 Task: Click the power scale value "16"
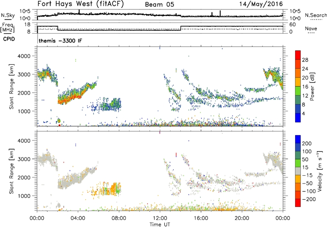tap(305, 87)
